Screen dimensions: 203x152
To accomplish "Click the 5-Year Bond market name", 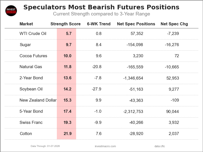I will [x=31, y=111].
